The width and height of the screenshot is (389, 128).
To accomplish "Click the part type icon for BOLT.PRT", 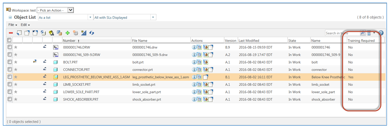I will coord(56,62).
